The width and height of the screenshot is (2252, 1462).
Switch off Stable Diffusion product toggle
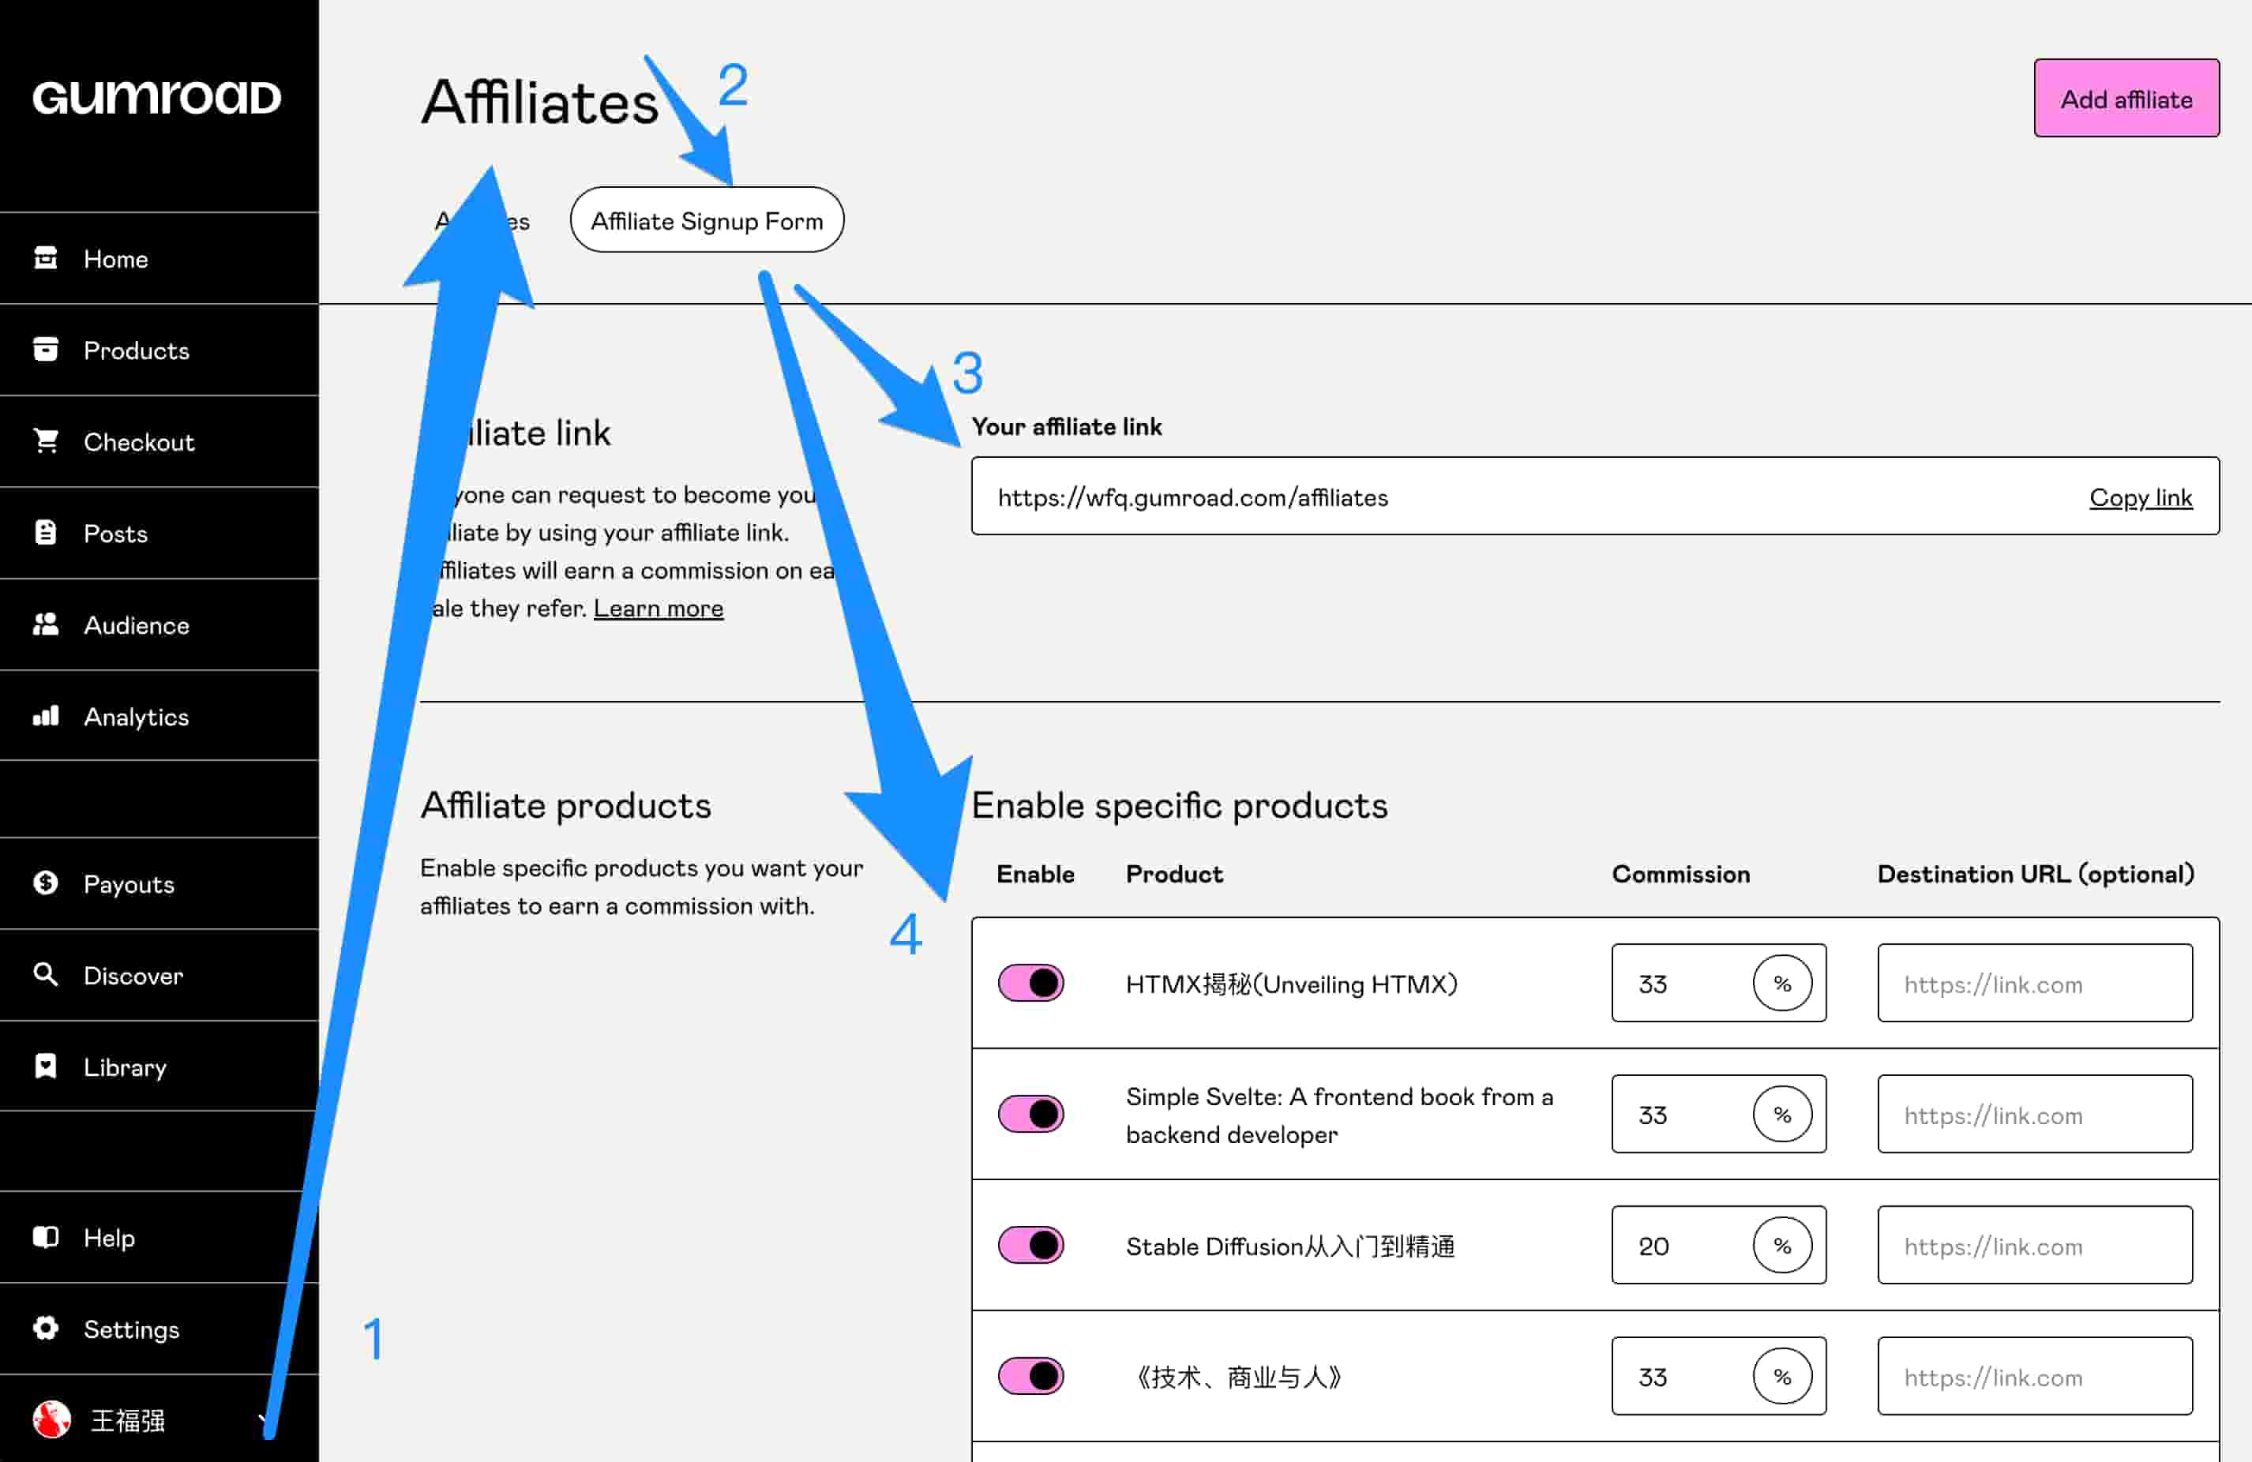pos(1030,1245)
